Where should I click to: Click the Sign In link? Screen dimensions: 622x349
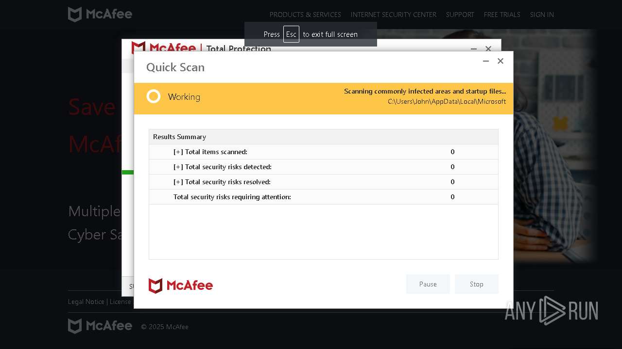[542, 15]
